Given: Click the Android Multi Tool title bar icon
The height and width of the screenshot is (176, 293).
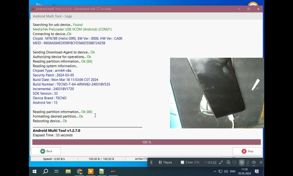Looking at the screenshot, I should tap(33, 9).
